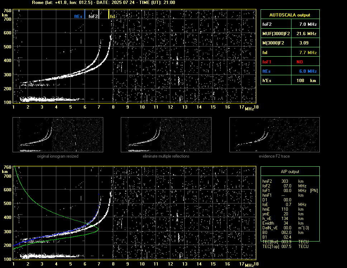Click the B0 082.0 km row
The image size is (347, 268).
(283, 233)
